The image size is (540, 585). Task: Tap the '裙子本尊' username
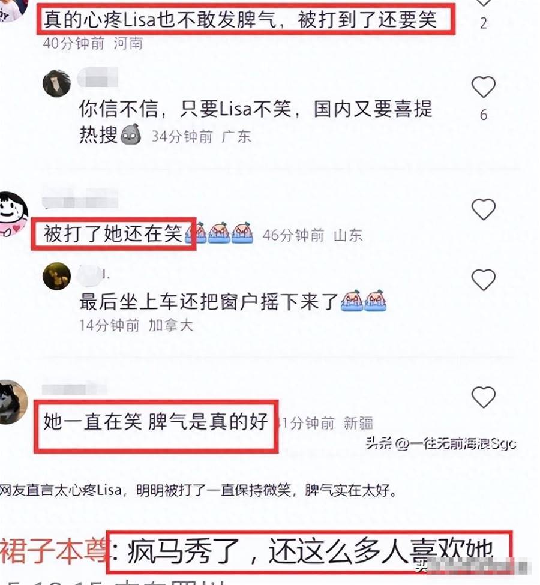pos(53,551)
